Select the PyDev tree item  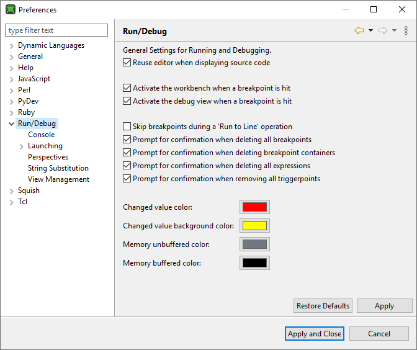tap(28, 101)
